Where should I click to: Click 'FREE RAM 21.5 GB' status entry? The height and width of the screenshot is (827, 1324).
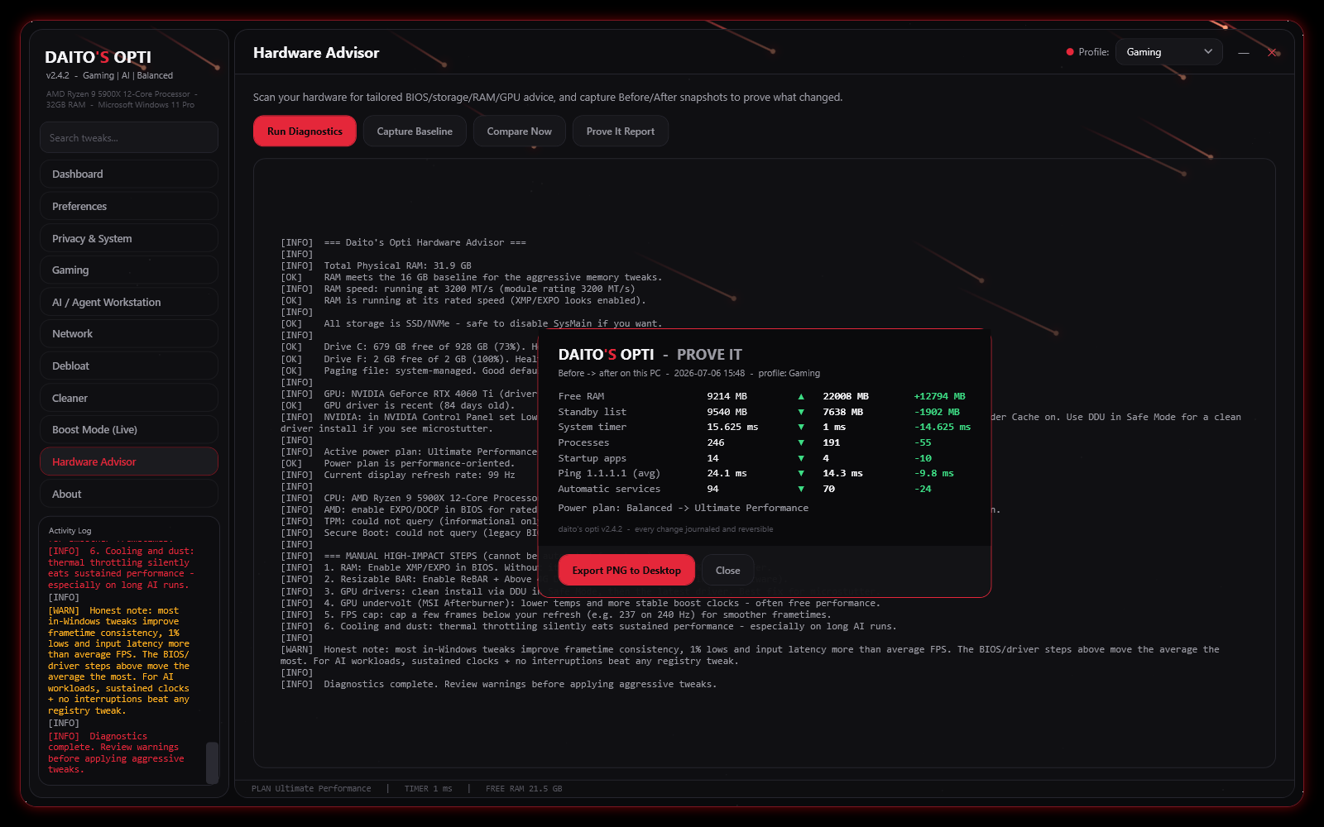[524, 789]
